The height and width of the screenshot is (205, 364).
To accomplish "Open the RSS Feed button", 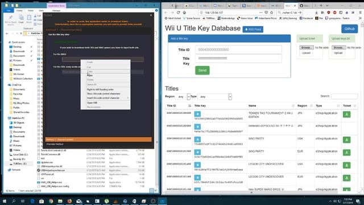I will [253, 30].
